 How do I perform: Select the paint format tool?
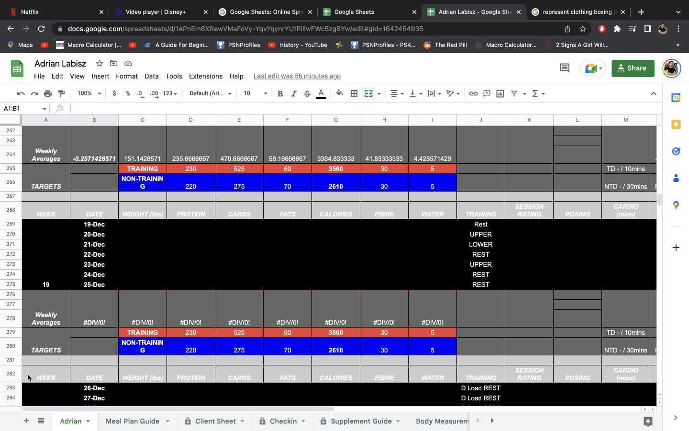click(61, 93)
